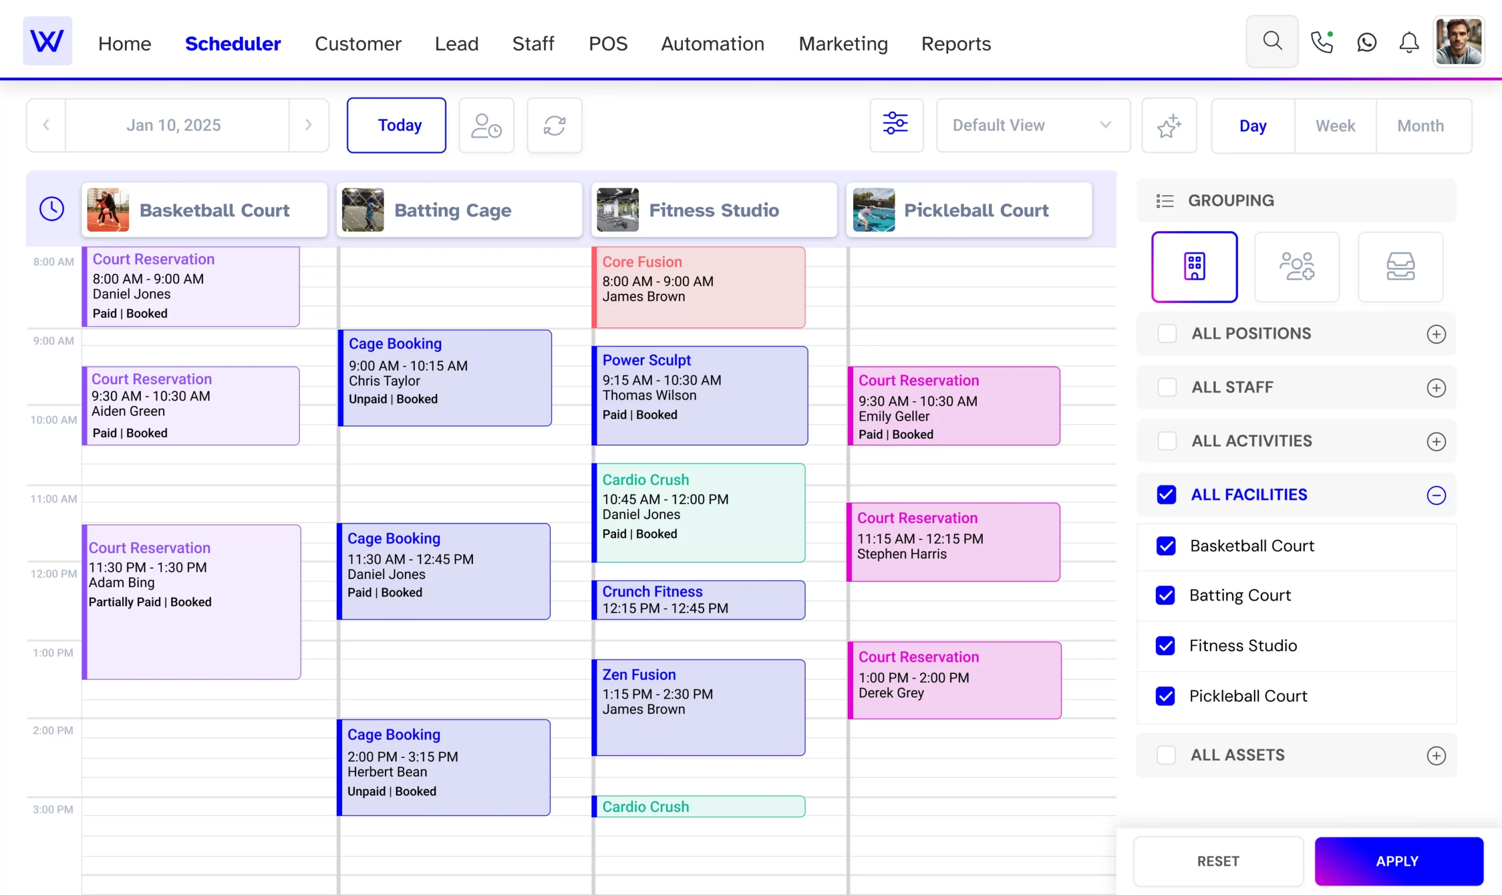Click the APPLY button
This screenshot has width=1502, height=895.
tap(1398, 861)
